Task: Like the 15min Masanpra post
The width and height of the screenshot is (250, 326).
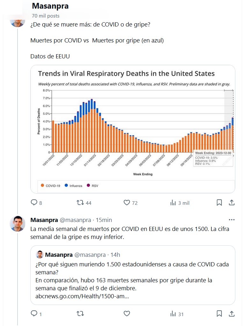Action: 127,314
